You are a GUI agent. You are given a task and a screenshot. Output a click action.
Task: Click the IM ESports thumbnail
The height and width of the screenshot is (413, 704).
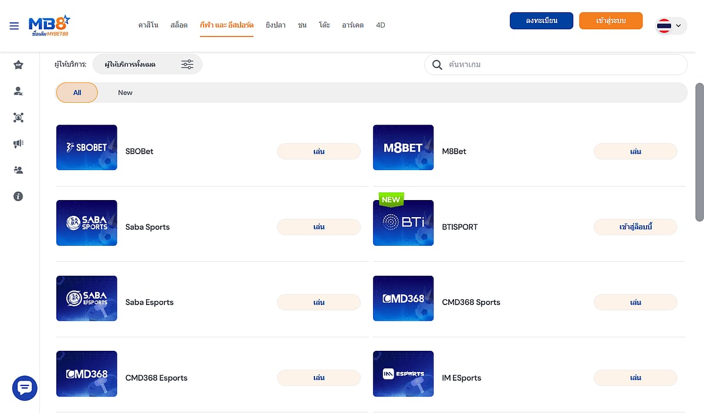[404, 374]
